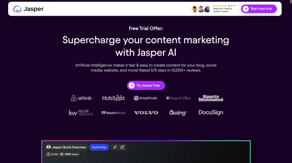The image size is (292, 163).
Task: Click the Google G review icon
Action: point(229,6)
